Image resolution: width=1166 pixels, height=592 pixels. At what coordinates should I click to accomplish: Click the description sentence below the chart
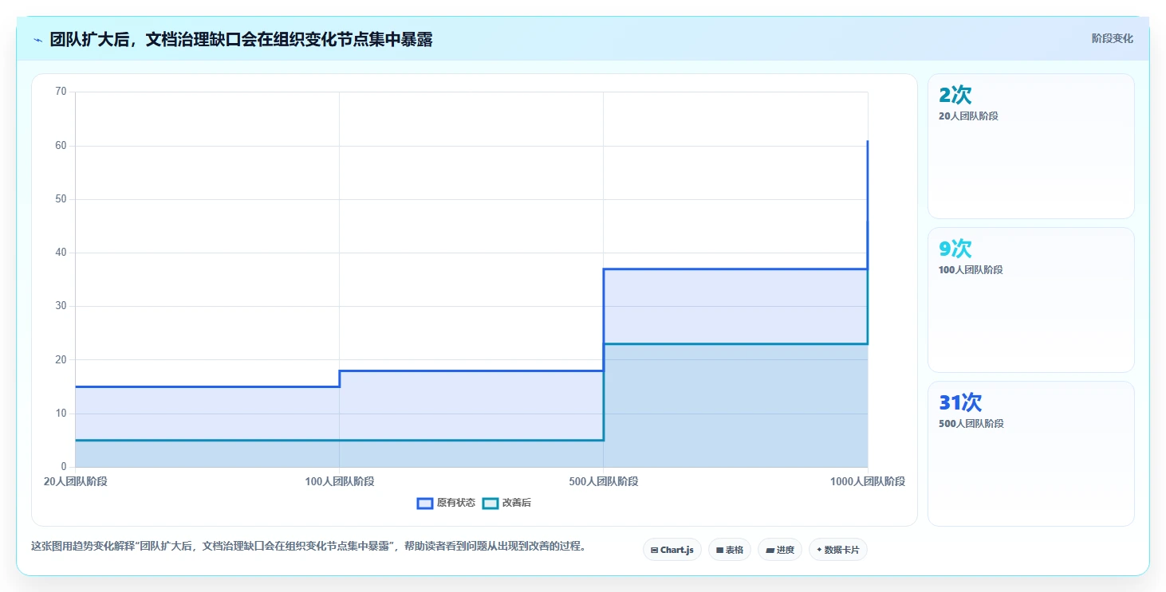308,547
